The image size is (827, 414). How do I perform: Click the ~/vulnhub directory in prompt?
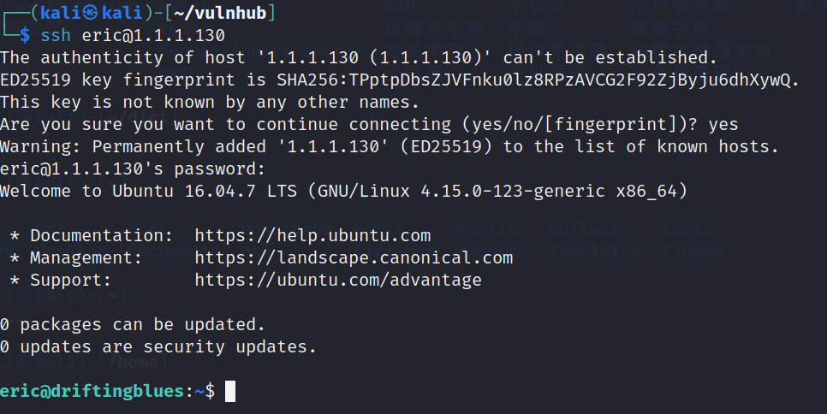[x=221, y=13]
